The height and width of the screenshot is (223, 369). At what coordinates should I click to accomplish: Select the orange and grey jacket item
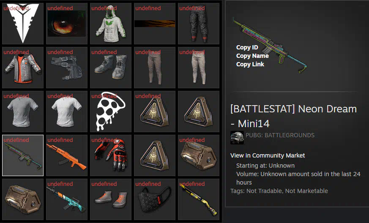point(23,68)
